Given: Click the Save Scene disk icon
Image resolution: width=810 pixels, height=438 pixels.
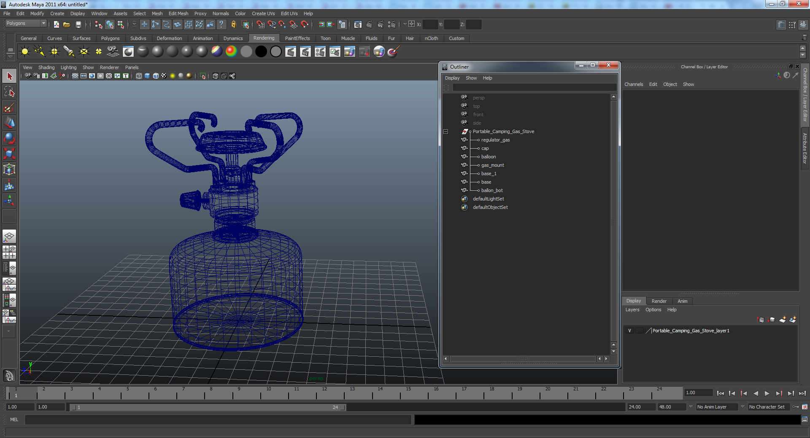Looking at the screenshot, I should pos(78,24).
